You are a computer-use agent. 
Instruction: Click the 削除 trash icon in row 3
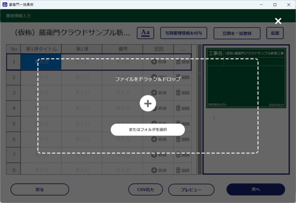pyautogui.click(x=178, y=93)
